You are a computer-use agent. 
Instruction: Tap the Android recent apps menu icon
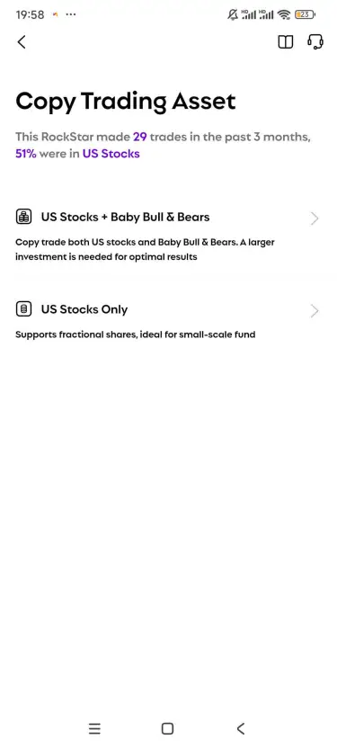pyautogui.click(x=94, y=728)
